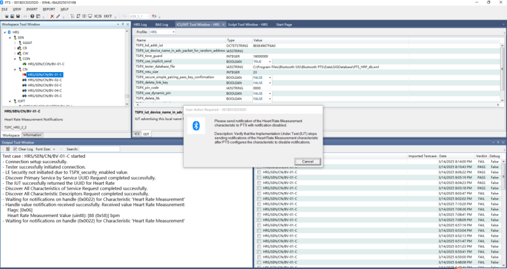Screen dimensions: 507x269
Task: Collapse the CON tree node
Action: tap(15, 59)
